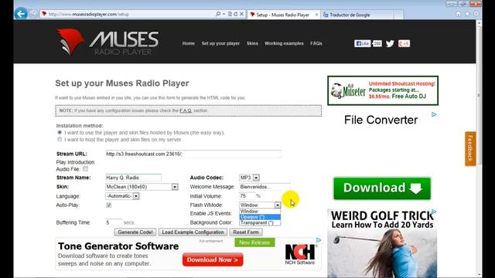Click the green Download ad button
Viewport: 495px width, 278px height.
coord(382,188)
